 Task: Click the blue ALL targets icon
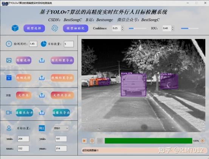pyautogui.click(x=42, y=128)
